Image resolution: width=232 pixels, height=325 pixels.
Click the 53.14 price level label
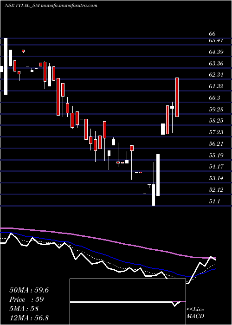[216, 178]
